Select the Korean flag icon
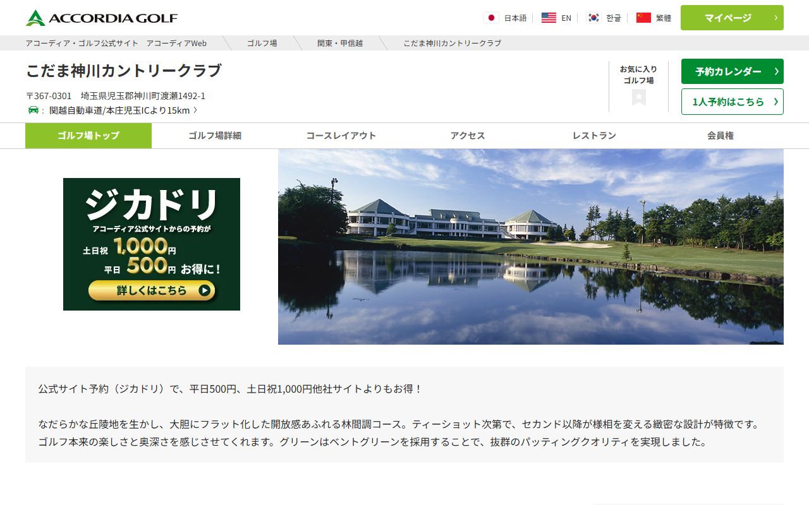809x505 pixels. tap(593, 18)
